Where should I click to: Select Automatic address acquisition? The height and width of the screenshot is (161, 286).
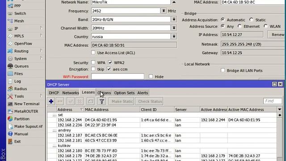tap(223, 20)
